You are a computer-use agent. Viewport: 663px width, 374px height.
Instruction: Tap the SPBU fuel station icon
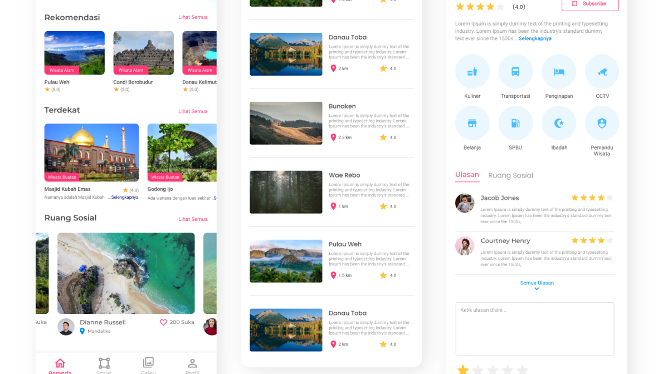click(x=515, y=124)
